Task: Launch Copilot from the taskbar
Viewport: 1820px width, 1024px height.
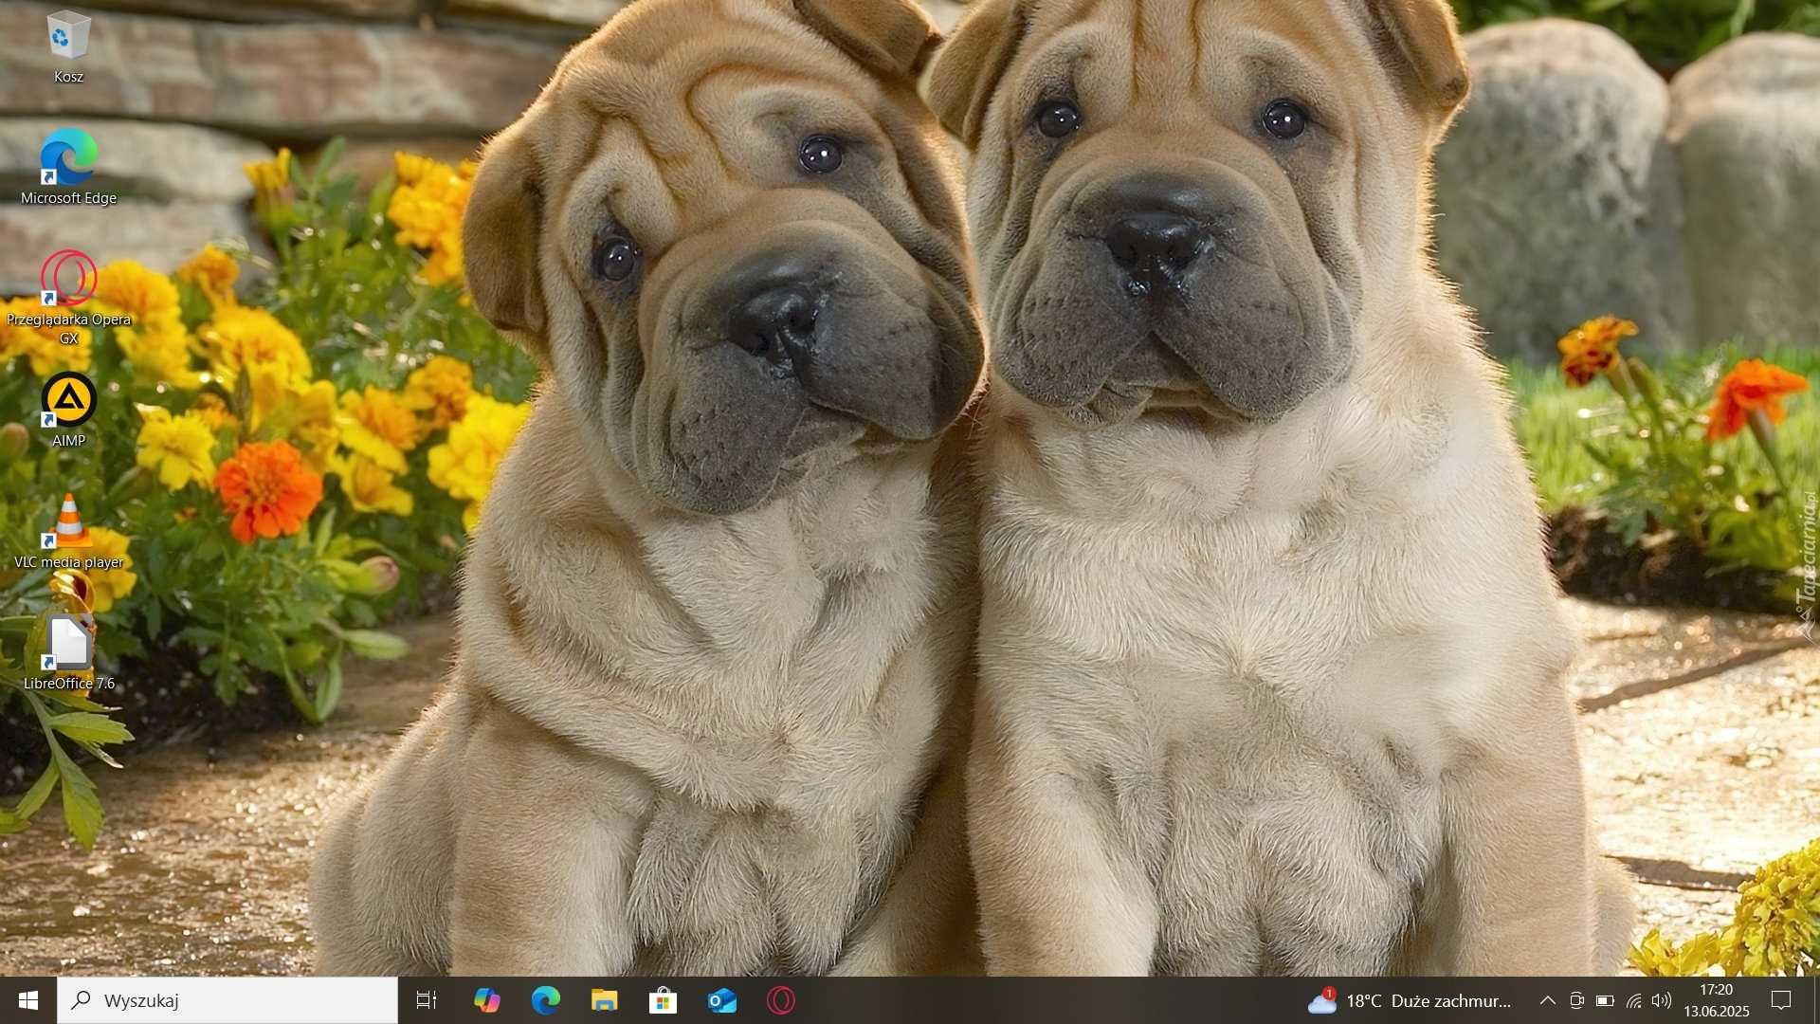Action: 487,1000
